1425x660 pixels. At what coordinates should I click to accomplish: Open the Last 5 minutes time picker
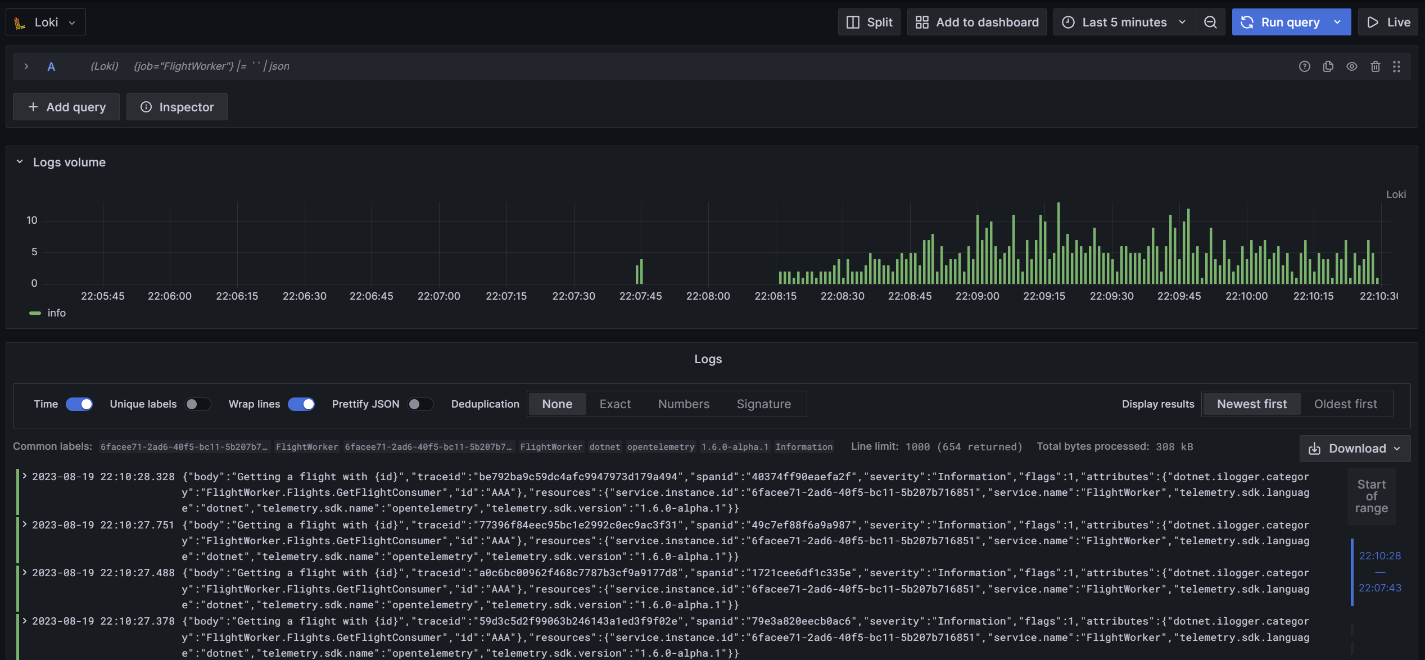1124,22
